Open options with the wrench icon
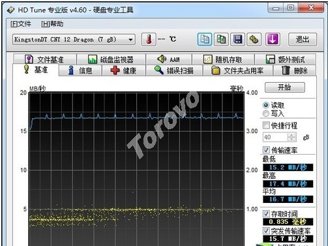This screenshot has width=328, height=246. point(254,39)
